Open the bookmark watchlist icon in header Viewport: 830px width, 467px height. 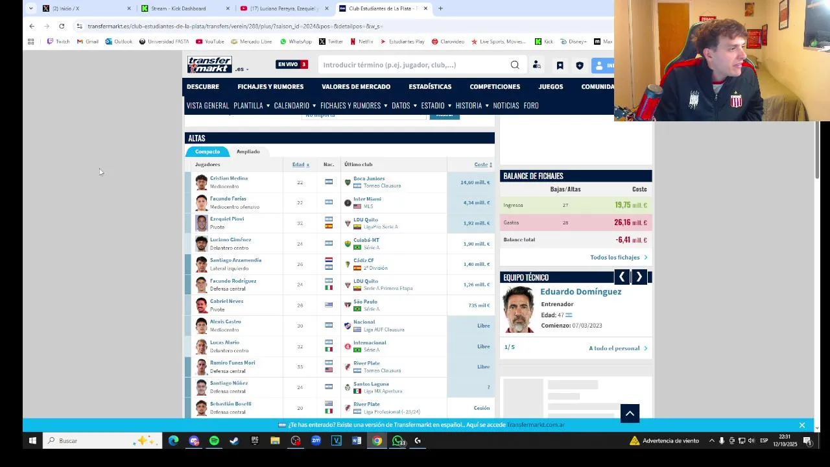560,66
